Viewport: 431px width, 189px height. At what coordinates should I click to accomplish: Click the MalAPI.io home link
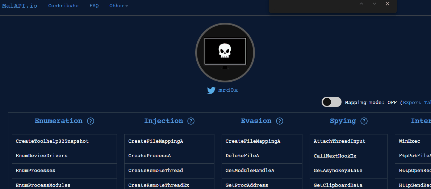20,6
